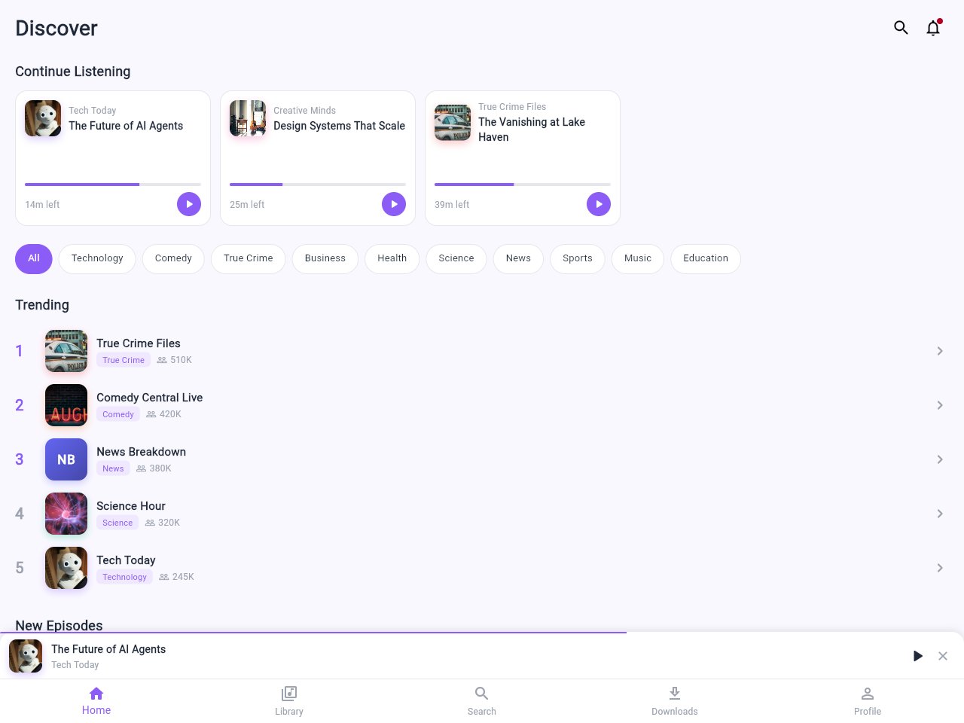The width and height of the screenshot is (964, 723).
Task: Select the Education filter chip
Action: (706, 258)
